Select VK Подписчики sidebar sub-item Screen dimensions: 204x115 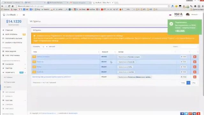[x=9, y=82]
